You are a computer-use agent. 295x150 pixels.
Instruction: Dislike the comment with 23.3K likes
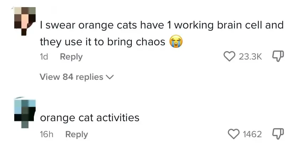point(277,56)
